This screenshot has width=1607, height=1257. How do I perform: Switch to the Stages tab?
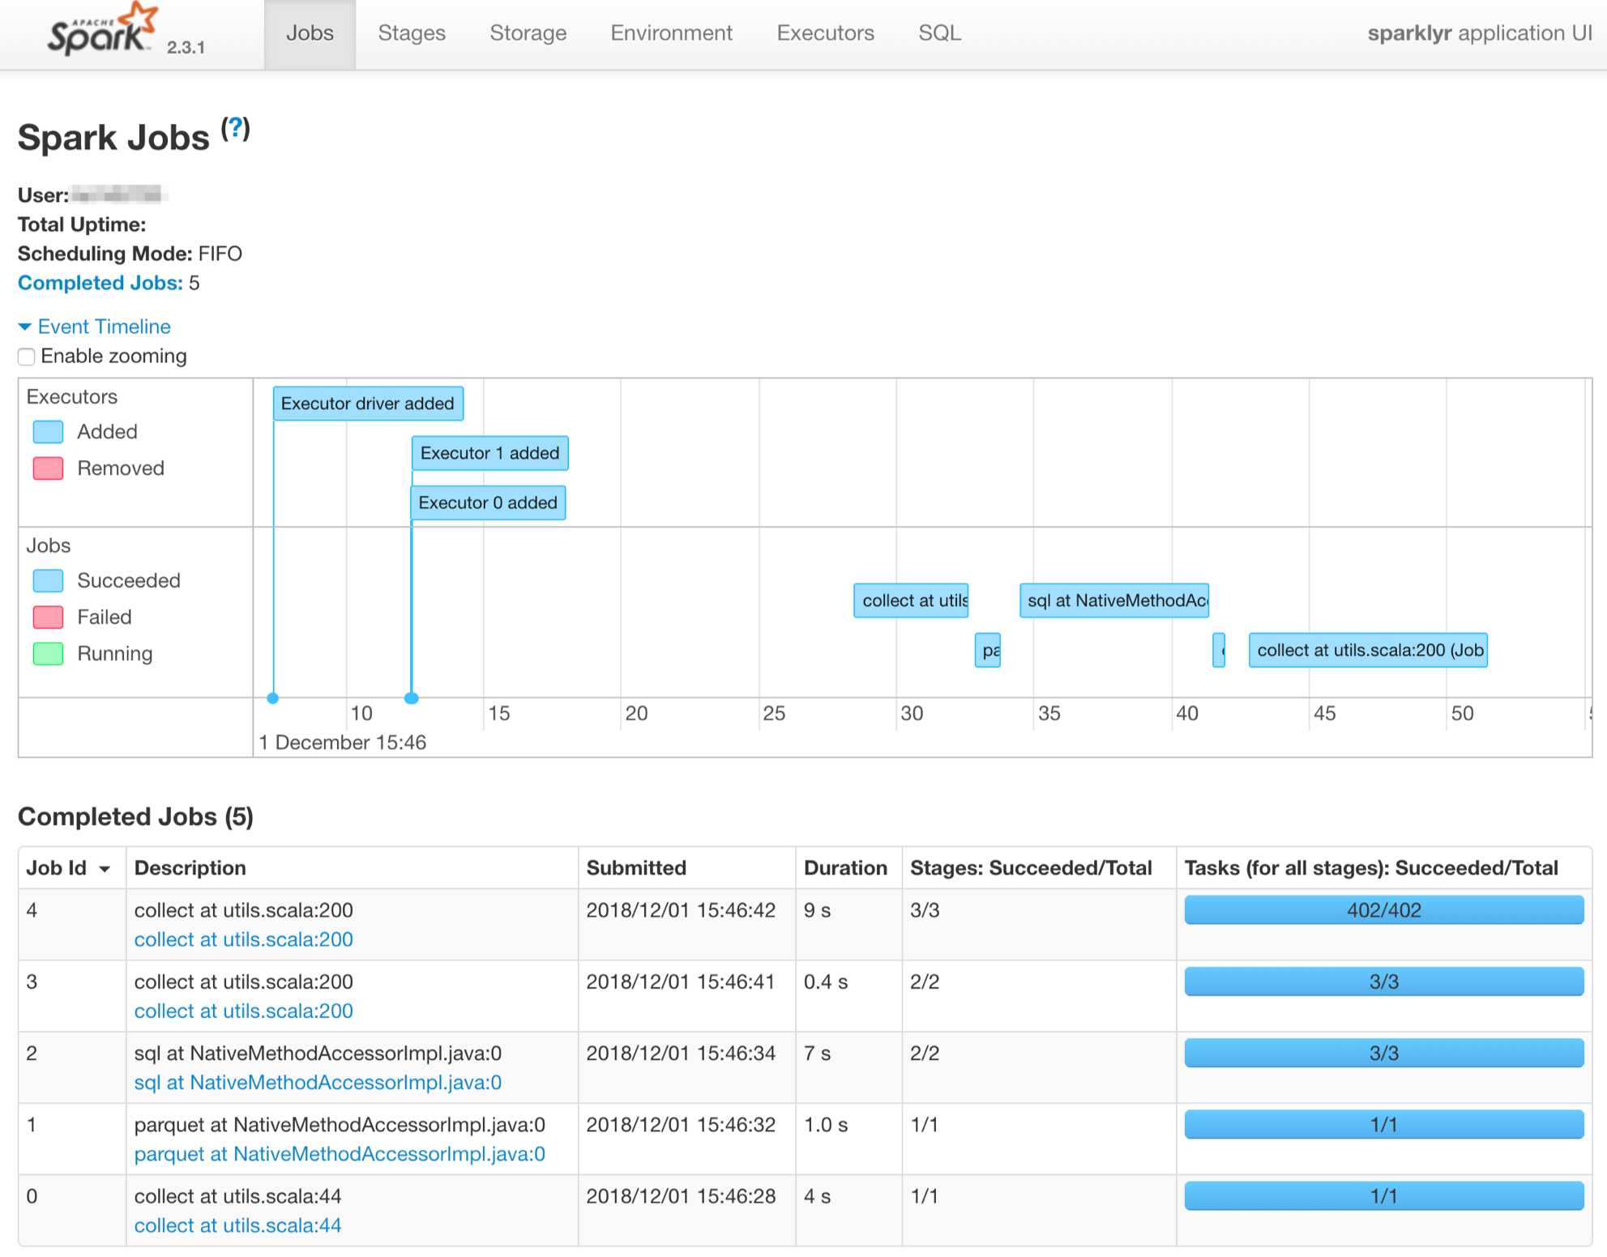click(412, 33)
